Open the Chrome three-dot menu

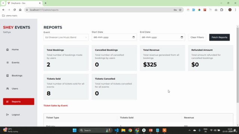tap(236, 10)
